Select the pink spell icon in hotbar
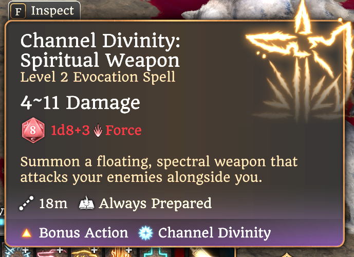The height and width of the screenshot is (257, 354). click(51, 252)
